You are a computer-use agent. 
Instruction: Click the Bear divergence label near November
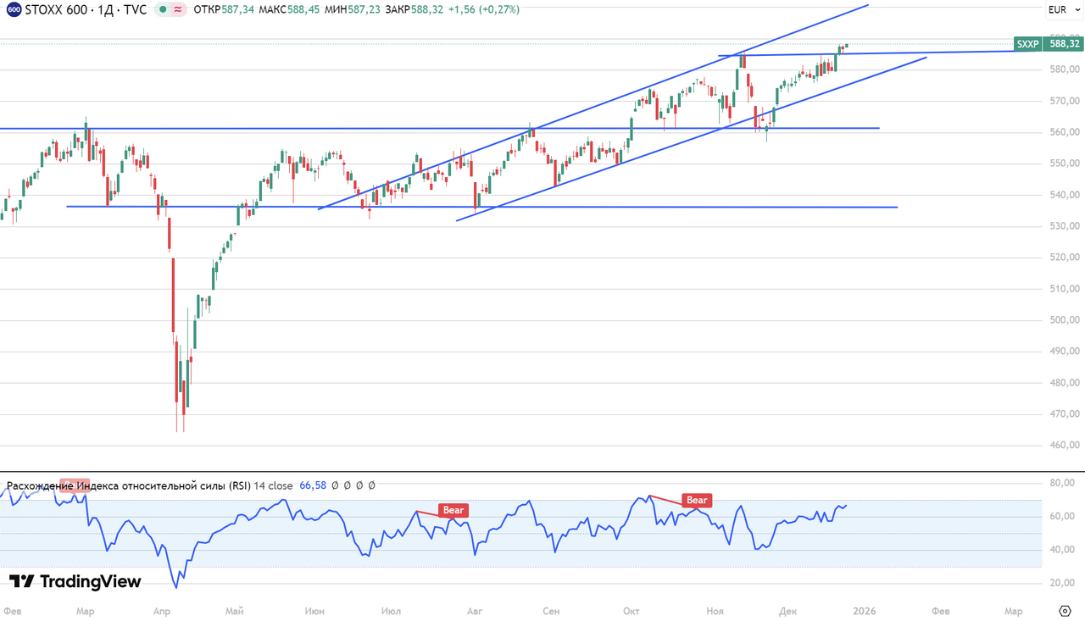pos(697,500)
